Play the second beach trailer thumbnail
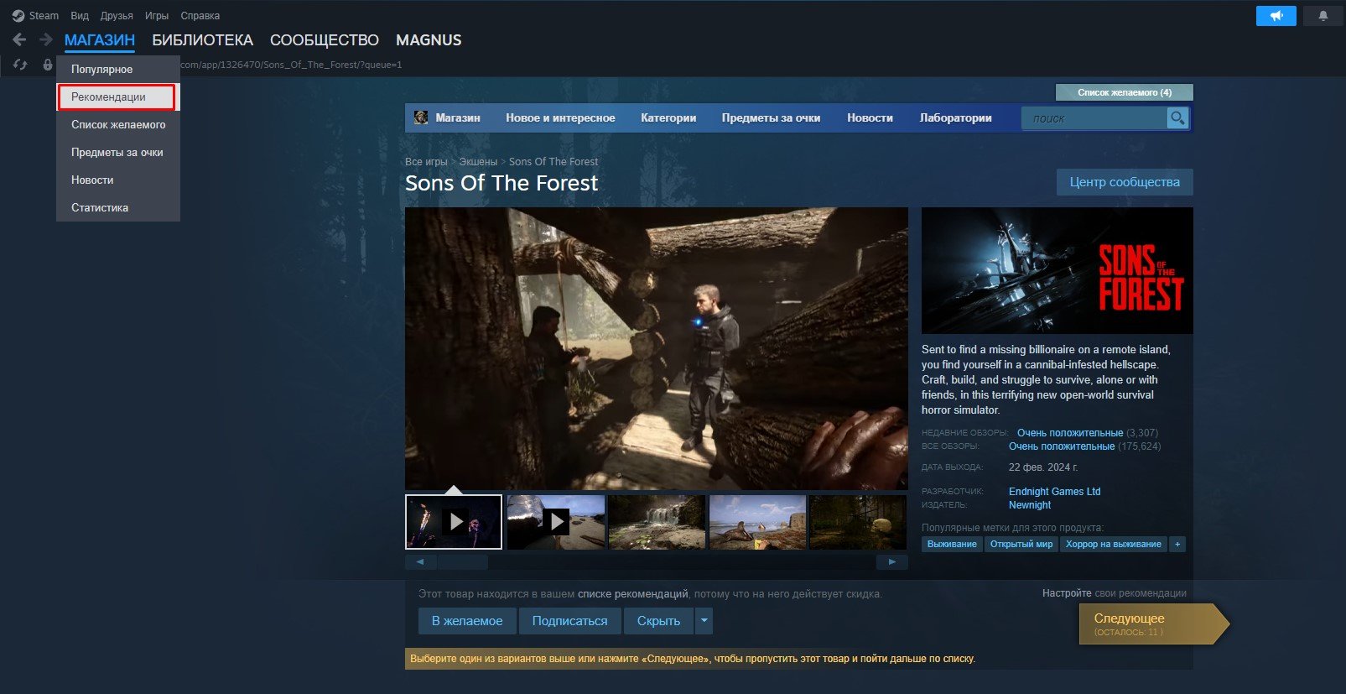Image resolution: width=1346 pixels, height=694 pixels. (556, 522)
